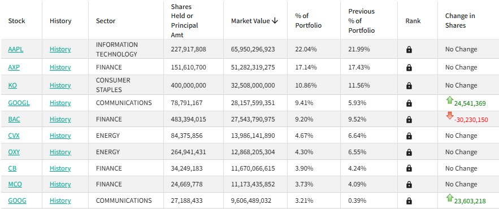499x209 pixels.
Task: Click the green up arrow for GOOGL
Action: [x=449, y=101]
